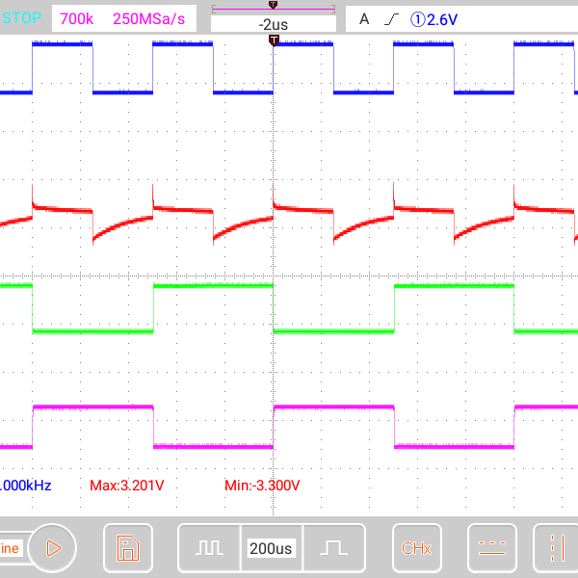Decrease timebase with the single pulse icon
The image size is (578, 578).
[334, 548]
